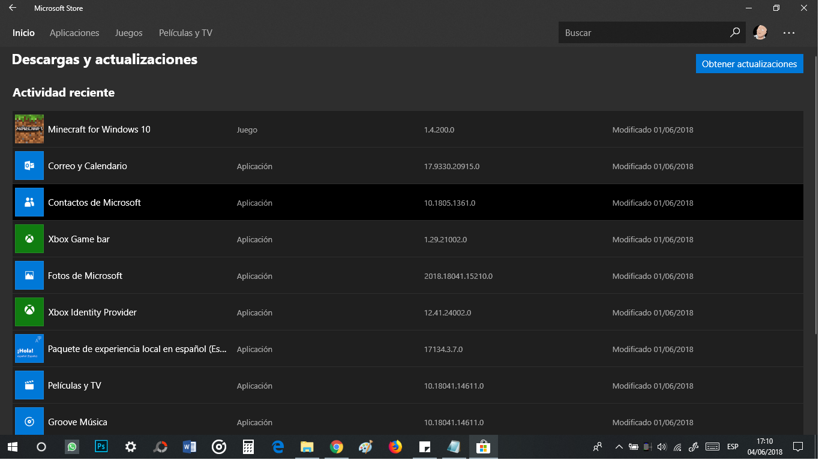
Task: Click version 17134.3.7.0 text
Action: point(443,349)
